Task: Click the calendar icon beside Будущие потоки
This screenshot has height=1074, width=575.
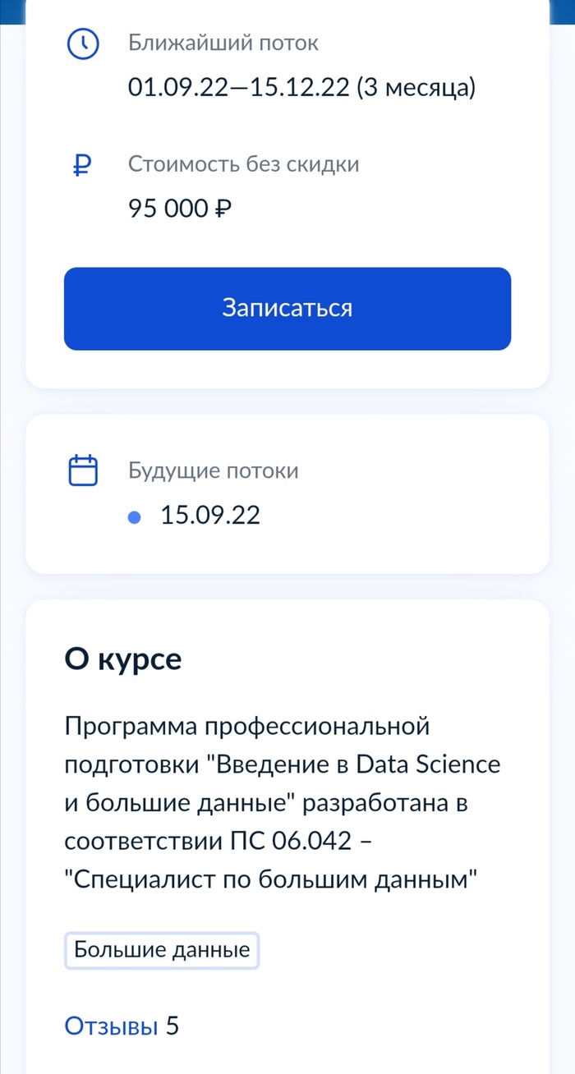Action: pos(83,471)
